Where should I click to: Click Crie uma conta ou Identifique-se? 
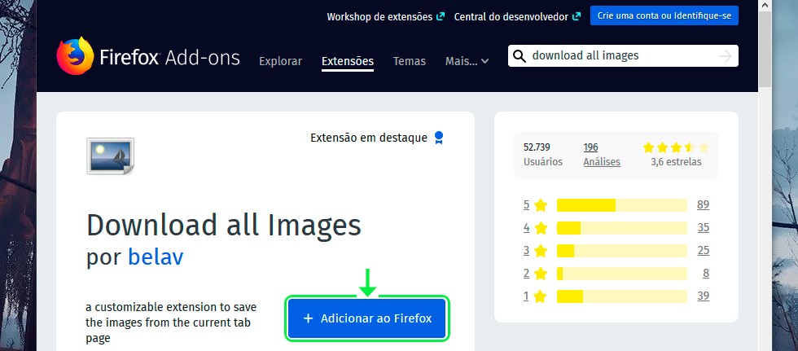[x=664, y=15]
